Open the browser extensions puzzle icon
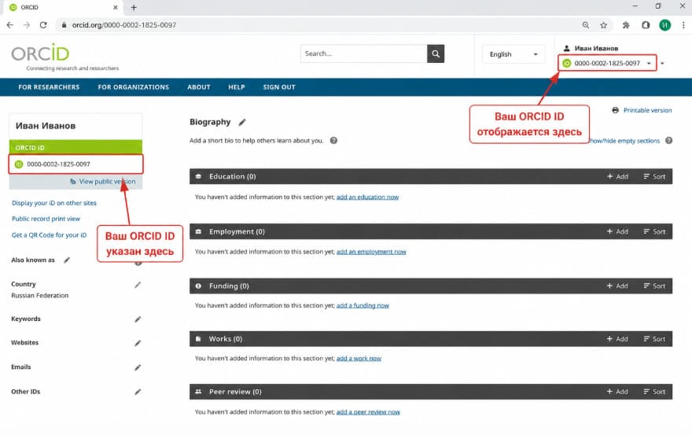The width and height of the screenshot is (692, 435). point(626,25)
